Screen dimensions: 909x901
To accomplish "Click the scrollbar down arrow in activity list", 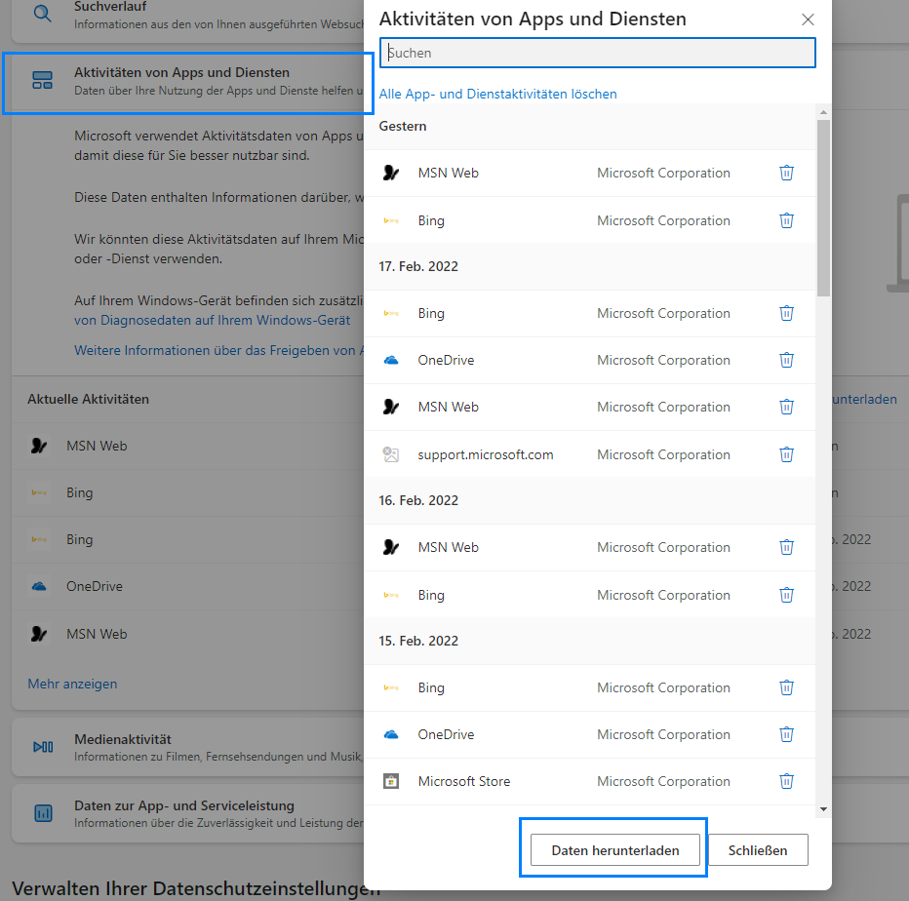I will [823, 809].
